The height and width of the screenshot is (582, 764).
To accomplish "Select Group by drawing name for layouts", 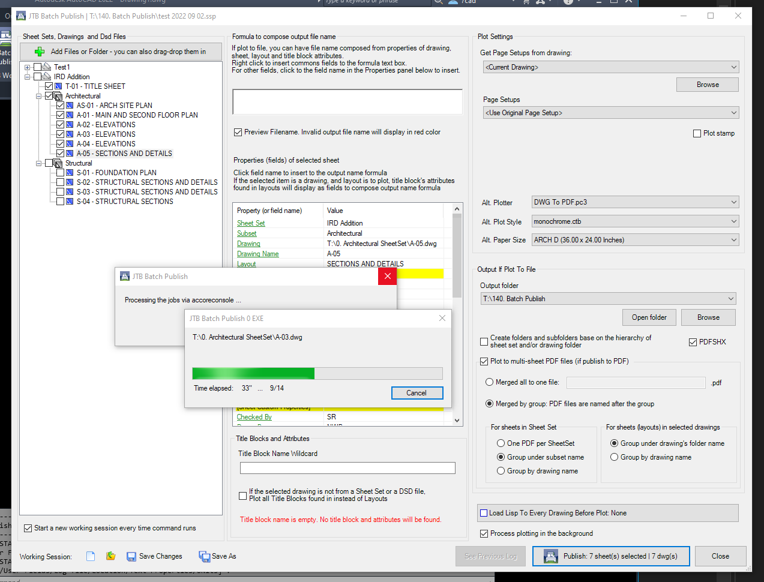I will point(614,457).
